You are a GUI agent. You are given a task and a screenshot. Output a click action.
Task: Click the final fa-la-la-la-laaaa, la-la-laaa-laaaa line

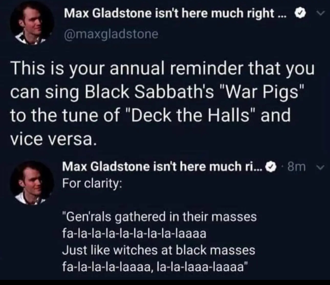click(155, 267)
